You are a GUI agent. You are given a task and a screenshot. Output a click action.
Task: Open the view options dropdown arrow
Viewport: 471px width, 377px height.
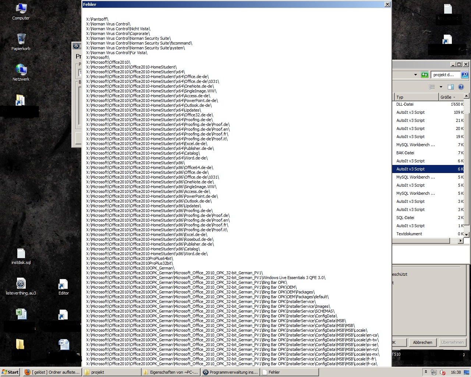pyautogui.click(x=441, y=87)
